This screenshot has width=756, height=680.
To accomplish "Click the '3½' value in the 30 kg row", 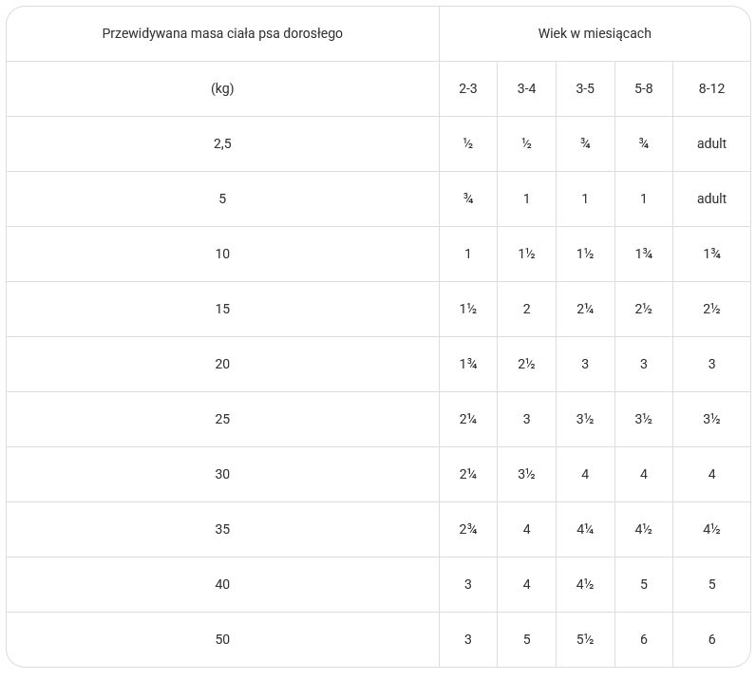I will (526, 474).
